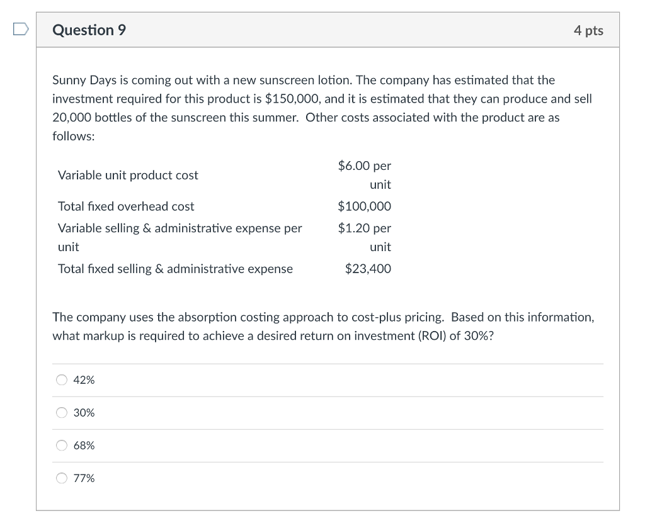The width and height of the screenshot is (645, 528).
Task: Click the "30%" answer label text
Action: point(84,413)
